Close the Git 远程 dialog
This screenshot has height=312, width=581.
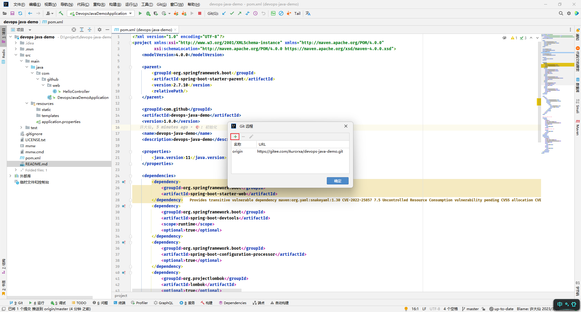click(346, 126)
